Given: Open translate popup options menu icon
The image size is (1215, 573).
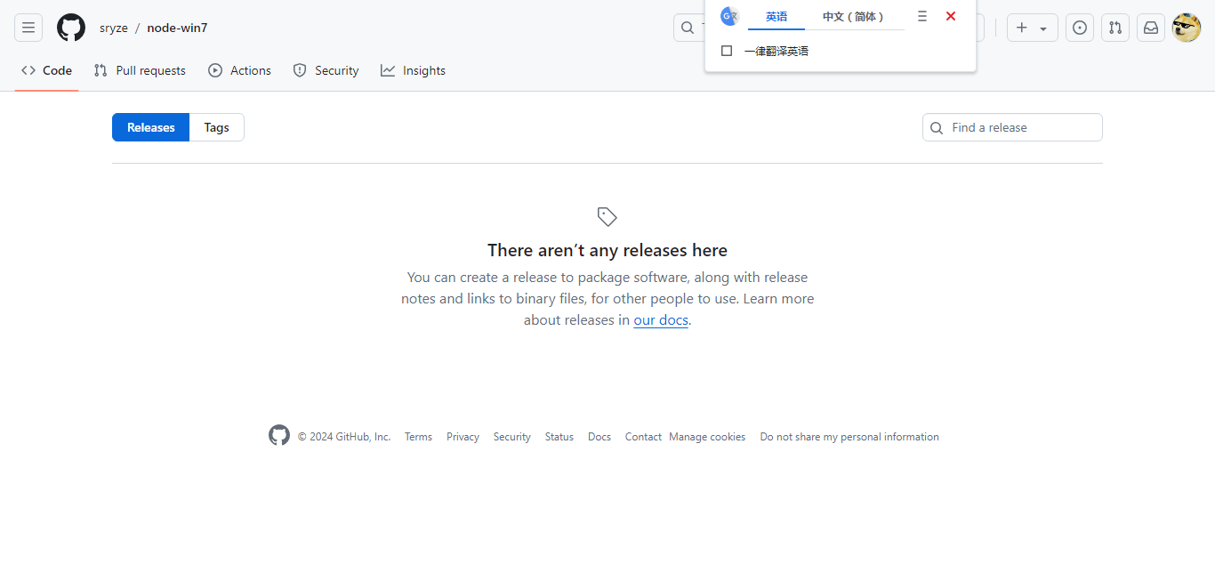Looking at the screenshot, I should point(922,16).
